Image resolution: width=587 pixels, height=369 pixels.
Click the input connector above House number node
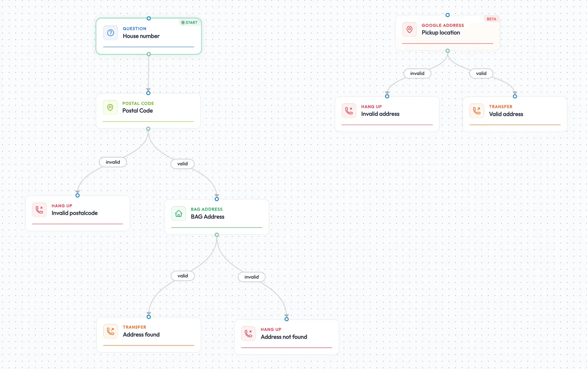pos(149,18)
